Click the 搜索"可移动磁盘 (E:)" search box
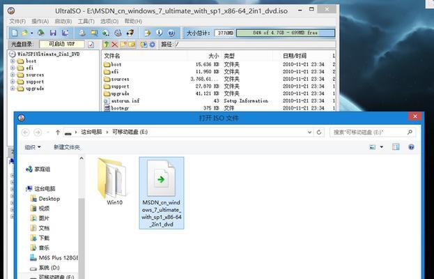This screenshot has width=434, height=279. point(373,133)
